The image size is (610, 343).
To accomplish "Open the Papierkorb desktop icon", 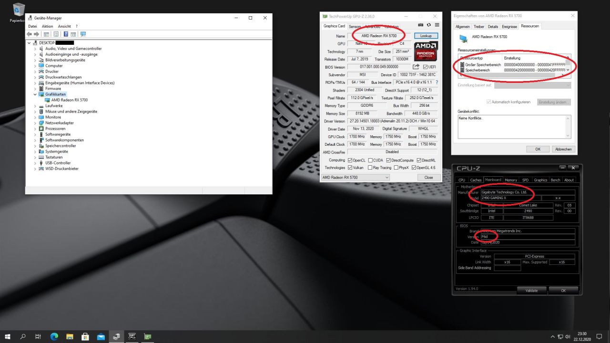I will (x=19, y=12).
